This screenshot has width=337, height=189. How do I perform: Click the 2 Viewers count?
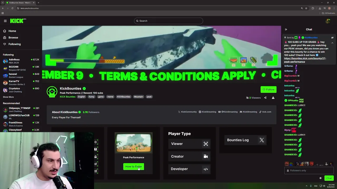pyautogui.click(x=253, y=98)
